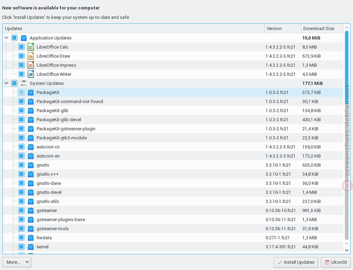Viewport: 353px width, 270px height.
Task: Click the 177,1 MiB System Updates size
Action: click(312, 83)
